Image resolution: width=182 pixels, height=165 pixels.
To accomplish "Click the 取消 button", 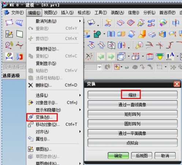I will (165, 156).
